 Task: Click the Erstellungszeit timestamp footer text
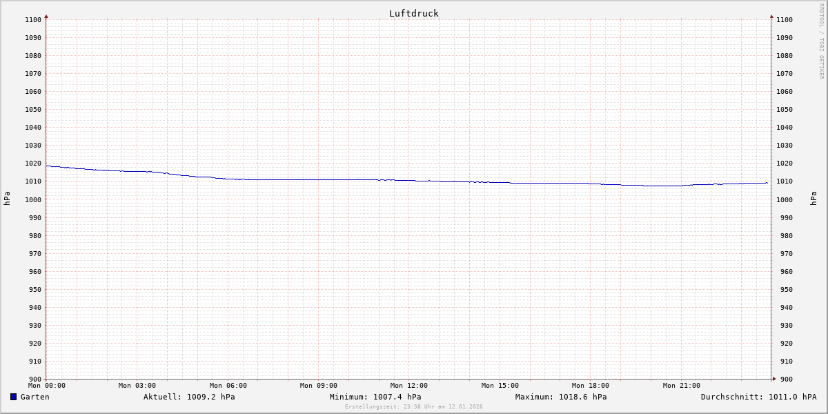pyautogui.click(x=414, y=406)
